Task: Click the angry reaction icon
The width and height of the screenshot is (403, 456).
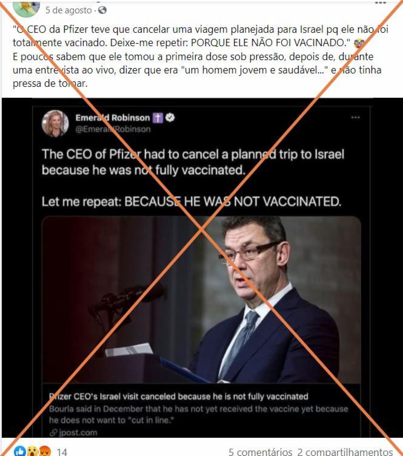Action: click(45, 451)
